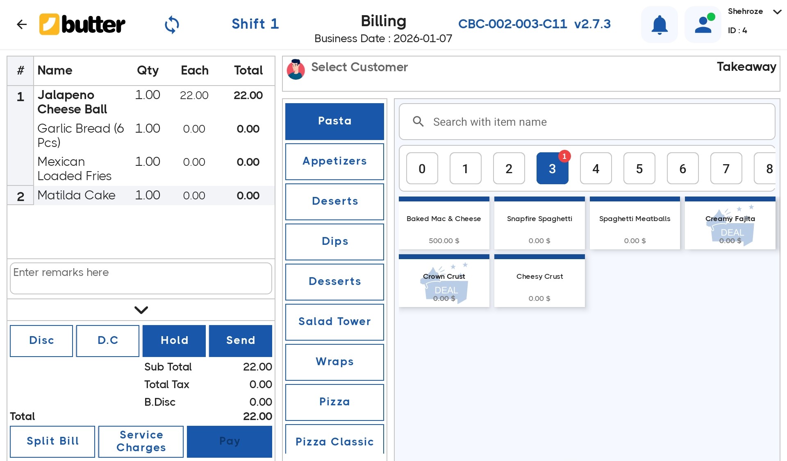Click the CBC-002-003-C11 terminal code
787x461 pixels.
512,24
